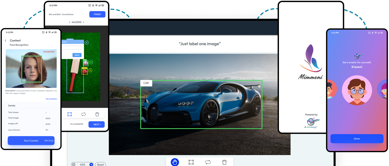Click the 'Just label one image' heading
389x166 pixels.
[200, 44]
